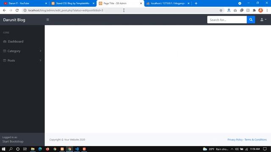
Task: Open the Darunit Blog brand link
Action: tap(14, 20)
